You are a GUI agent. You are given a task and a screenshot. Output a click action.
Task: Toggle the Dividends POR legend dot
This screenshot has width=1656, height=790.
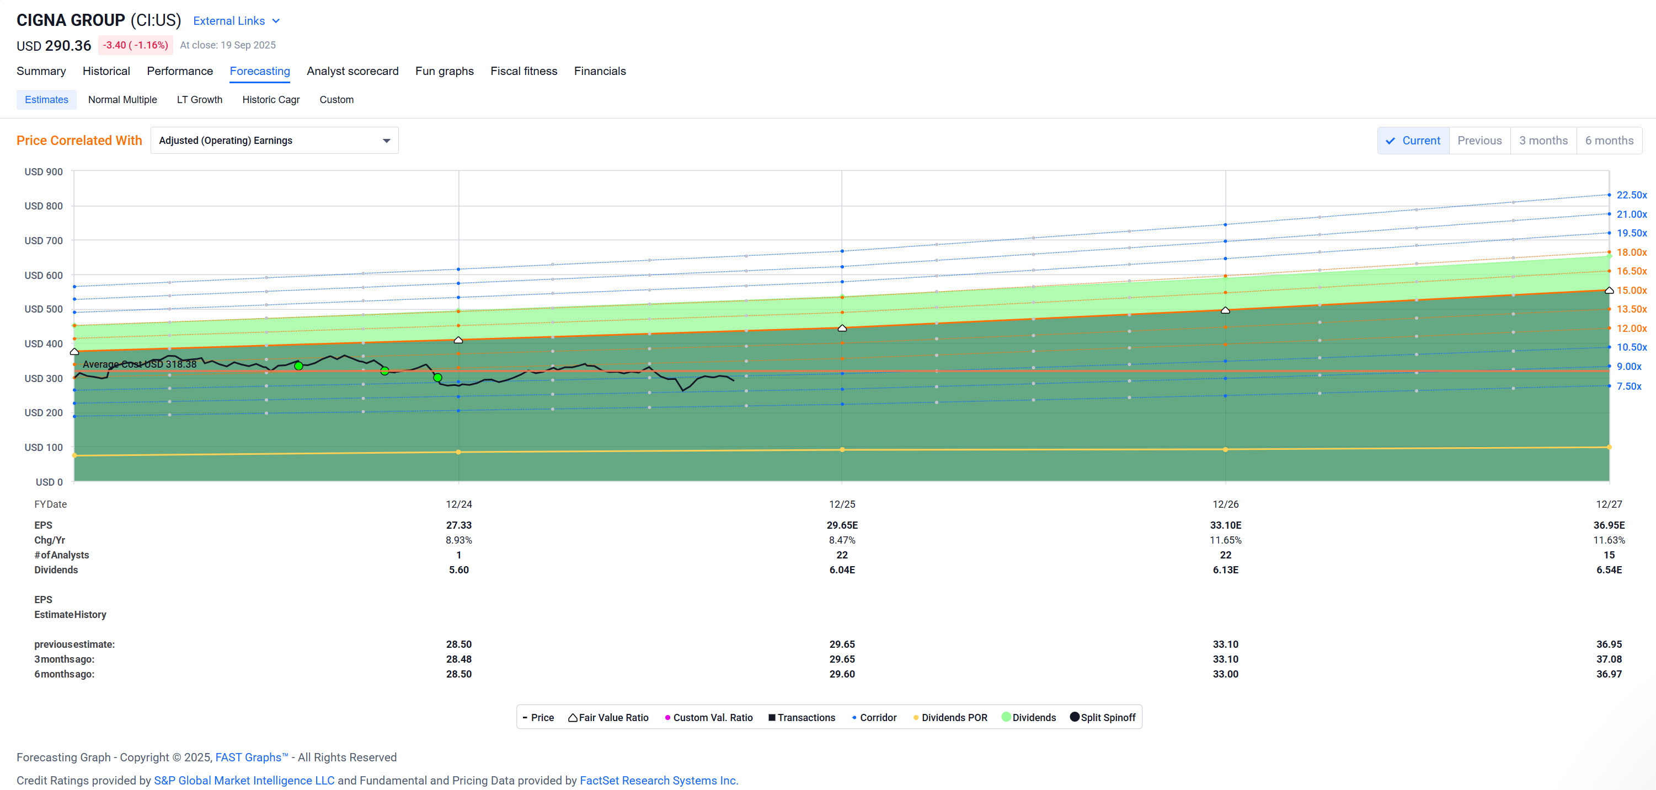pyautogui.click(x=915, y=717)
